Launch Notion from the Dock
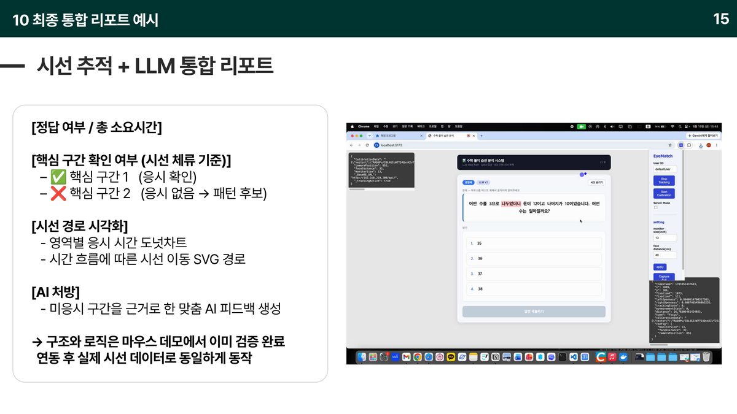 click(495, 357)
